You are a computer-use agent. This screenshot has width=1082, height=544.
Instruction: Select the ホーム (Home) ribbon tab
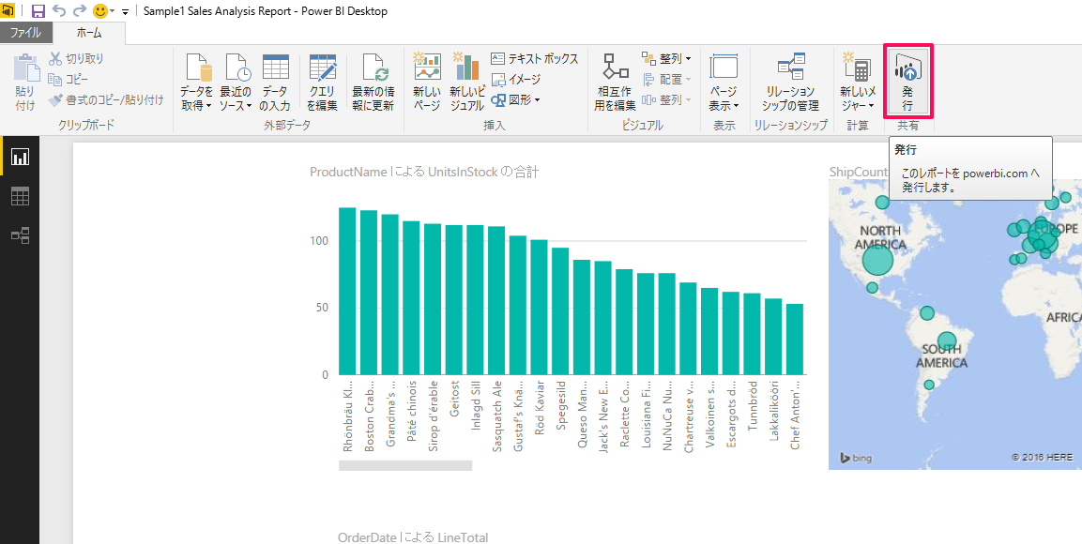[x=90, y=33]
